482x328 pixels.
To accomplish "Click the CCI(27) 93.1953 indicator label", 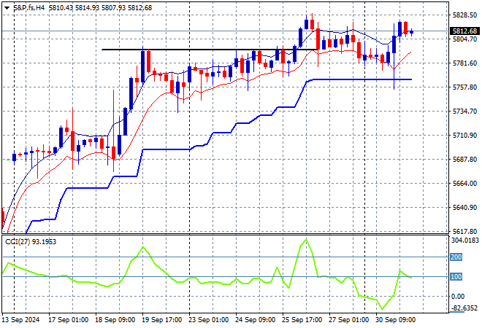I will click(31, 242).
